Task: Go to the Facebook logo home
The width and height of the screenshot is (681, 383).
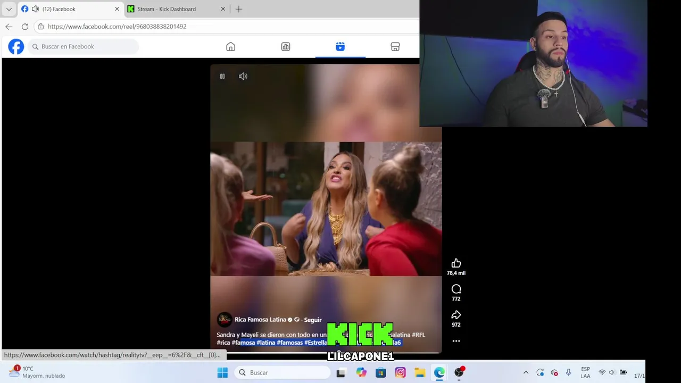Action: (x=16, y=47)
